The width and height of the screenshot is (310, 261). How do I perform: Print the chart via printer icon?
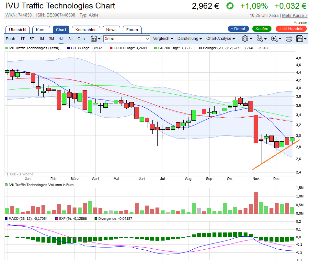(289, 39)
